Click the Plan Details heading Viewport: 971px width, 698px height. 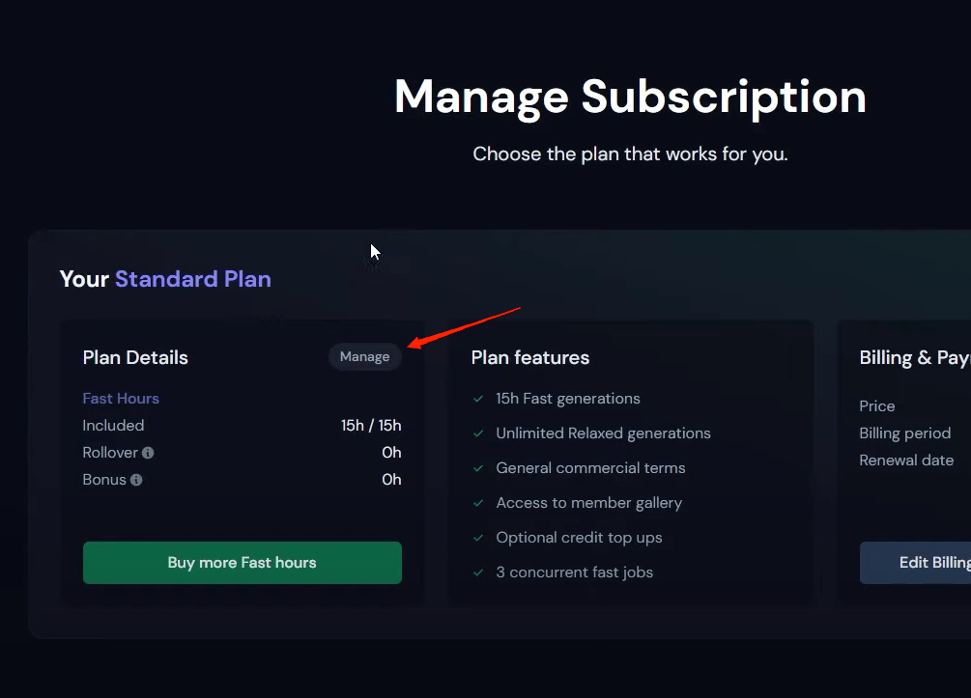(x=135, y=358)
